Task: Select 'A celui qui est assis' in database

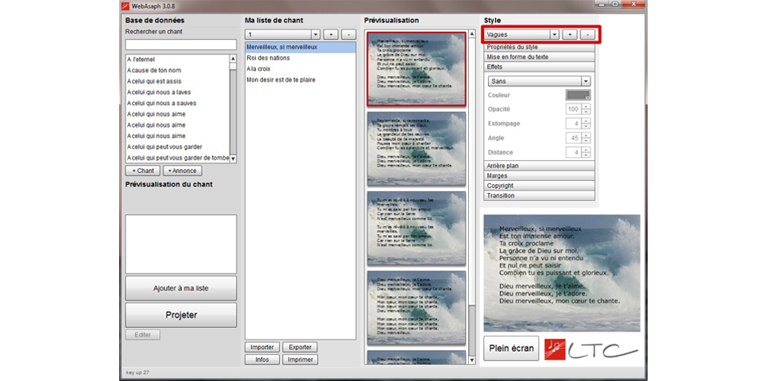Action: click(177, 81)
